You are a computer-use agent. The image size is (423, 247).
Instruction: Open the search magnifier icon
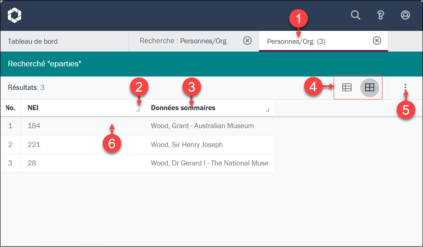[355, 15]
